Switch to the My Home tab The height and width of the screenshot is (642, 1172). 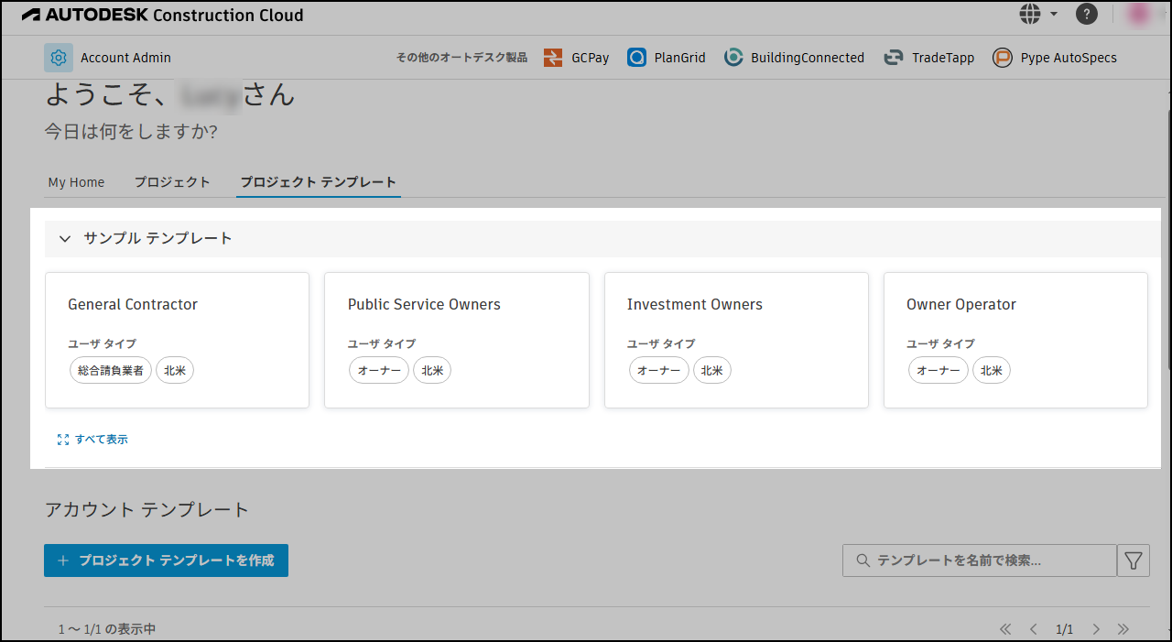click(76, 182)
